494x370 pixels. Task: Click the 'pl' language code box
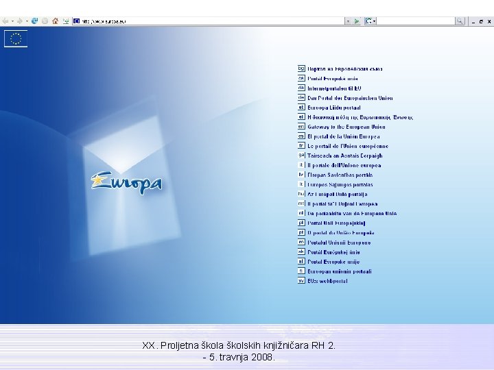(x=301, y=223)
